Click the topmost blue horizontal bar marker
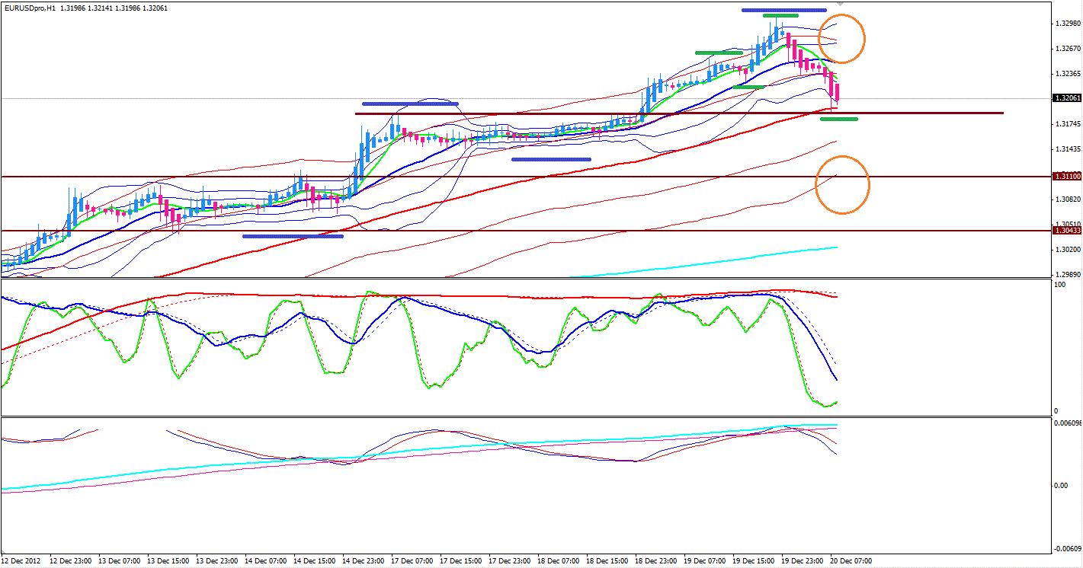The height and width of the screenshot is (568, 1083). pyautogui.click(x=784, y=10)
